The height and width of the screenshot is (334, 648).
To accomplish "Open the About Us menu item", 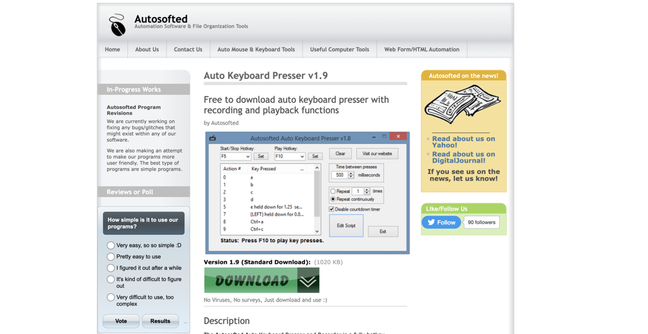I will tap(147, 49).
